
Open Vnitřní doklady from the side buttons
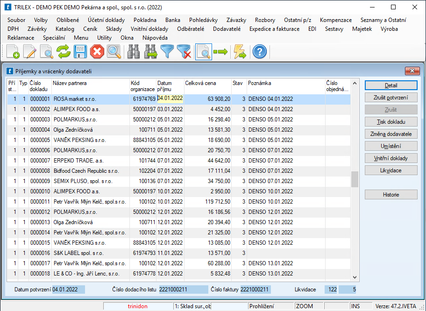[391, 158]
